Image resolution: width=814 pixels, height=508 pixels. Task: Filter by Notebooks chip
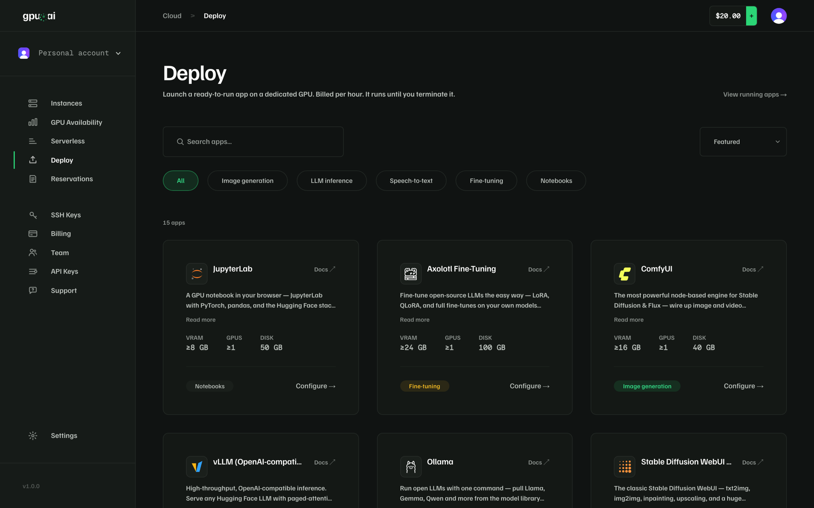[556, 181]
